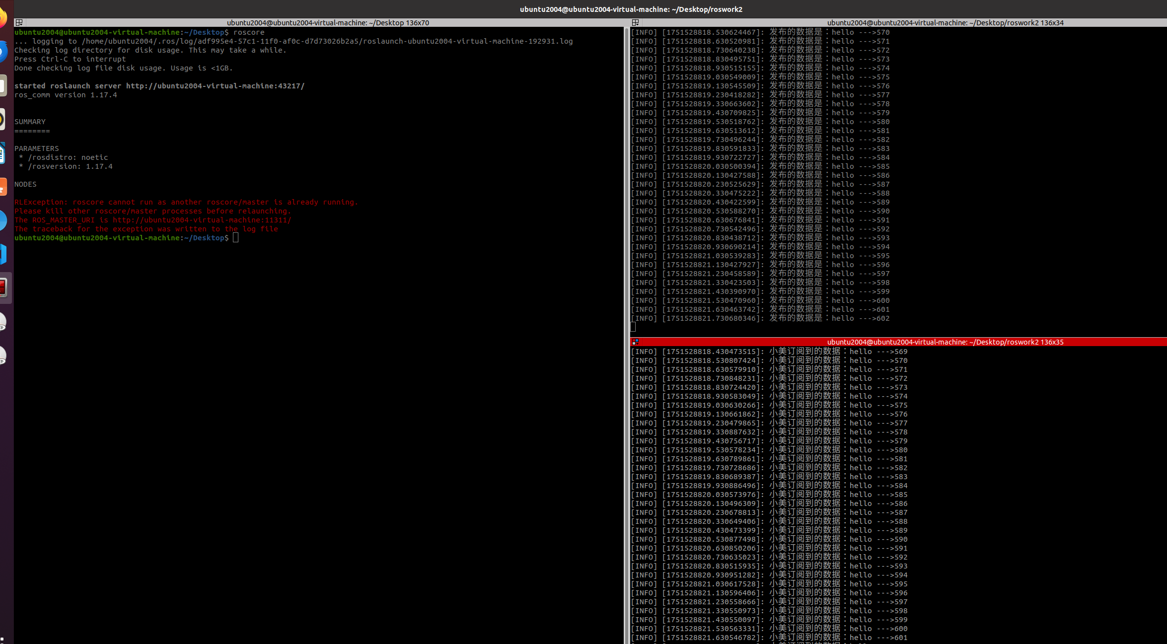Focus the command prompt after roscore error
The image size is (1167, 644).
pyautogui.click(x=235, y=238)
